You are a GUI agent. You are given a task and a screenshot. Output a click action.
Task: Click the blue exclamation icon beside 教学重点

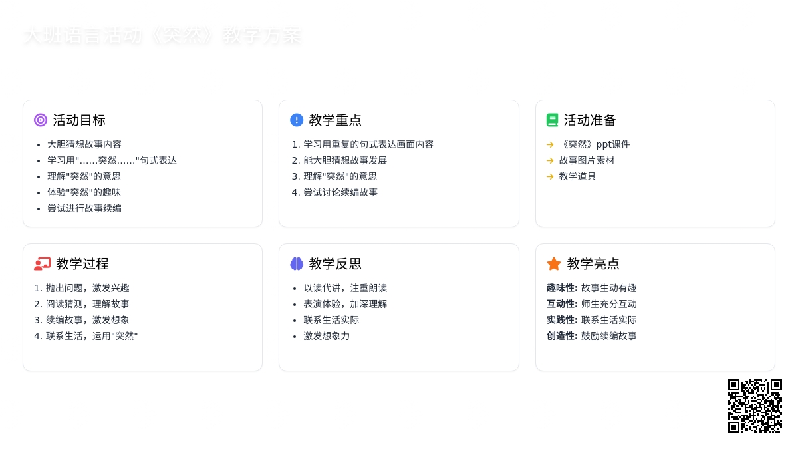pos(297,120)
